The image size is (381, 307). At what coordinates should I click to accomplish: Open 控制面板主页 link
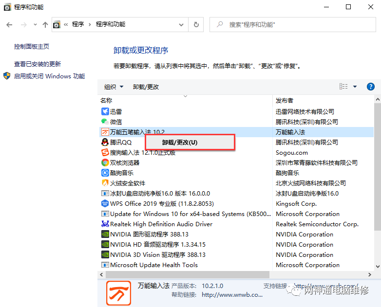coord(32,47)
